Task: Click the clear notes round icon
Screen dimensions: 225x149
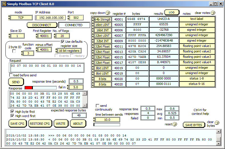Action: click(213, 13)
